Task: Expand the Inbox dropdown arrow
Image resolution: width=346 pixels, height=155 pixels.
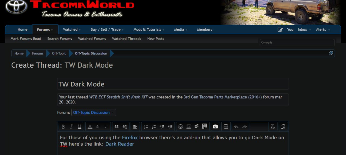Action: pyautogui.click(x=310, y=30)
